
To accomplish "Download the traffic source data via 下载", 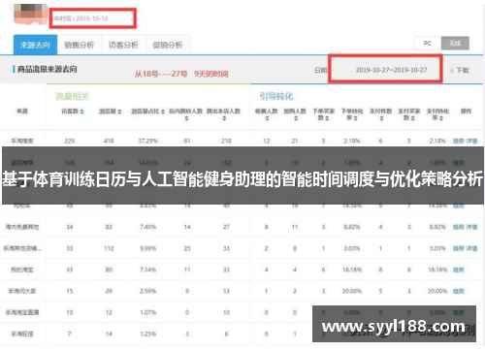I will 459,70.
